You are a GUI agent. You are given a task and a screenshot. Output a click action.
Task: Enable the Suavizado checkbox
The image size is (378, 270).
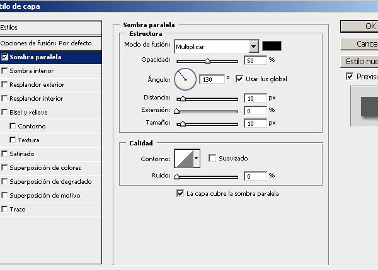(212, 158)
